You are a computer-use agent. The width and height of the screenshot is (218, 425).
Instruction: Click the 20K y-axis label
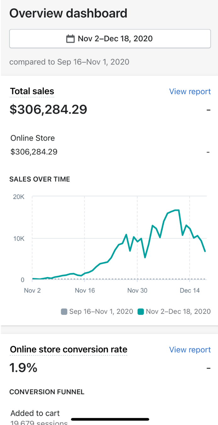[19, 197]
